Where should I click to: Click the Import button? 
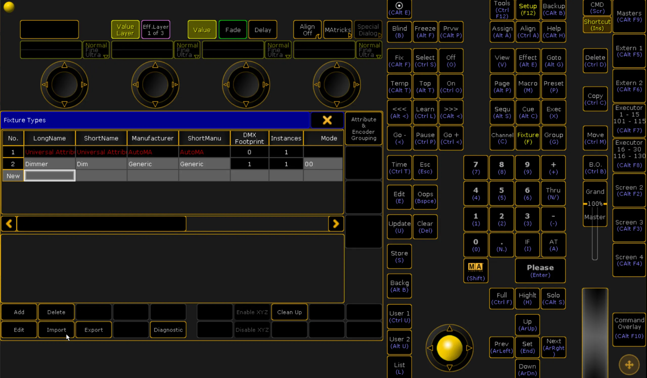pyautogui.click(x=56, y=330)
